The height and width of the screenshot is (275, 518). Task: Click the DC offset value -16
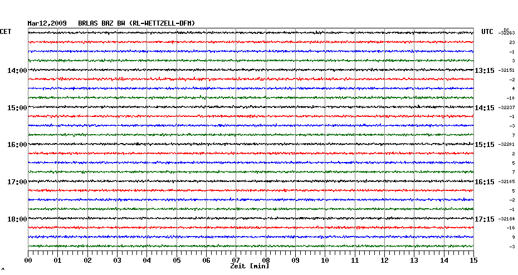coord(510,228)
